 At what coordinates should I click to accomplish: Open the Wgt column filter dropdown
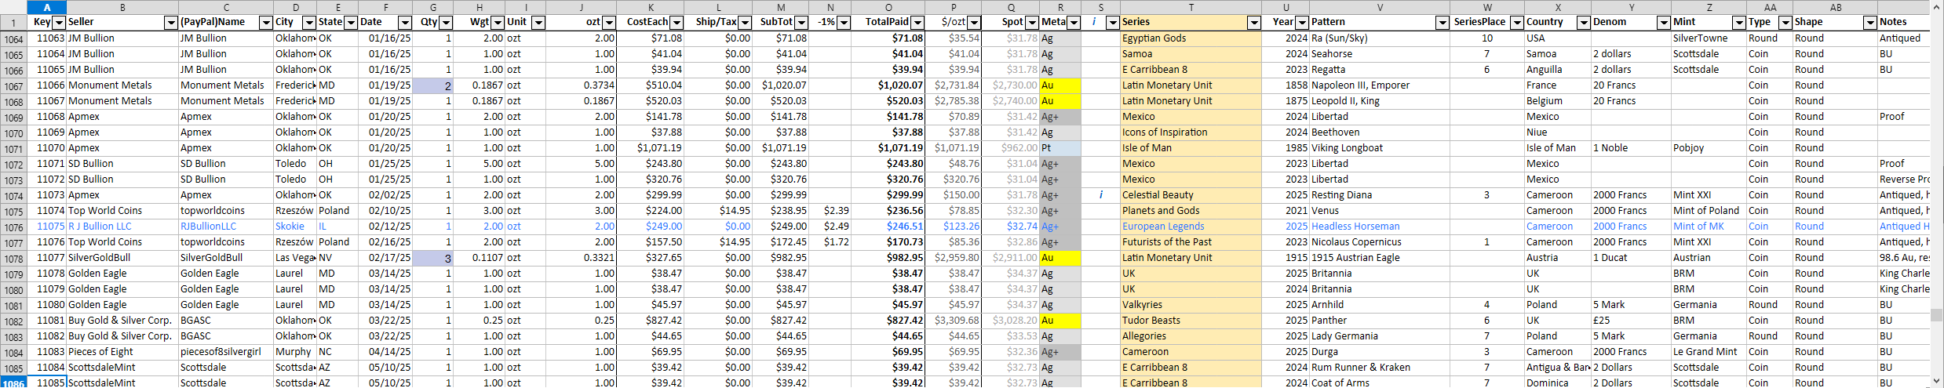(x=498, y=23)
